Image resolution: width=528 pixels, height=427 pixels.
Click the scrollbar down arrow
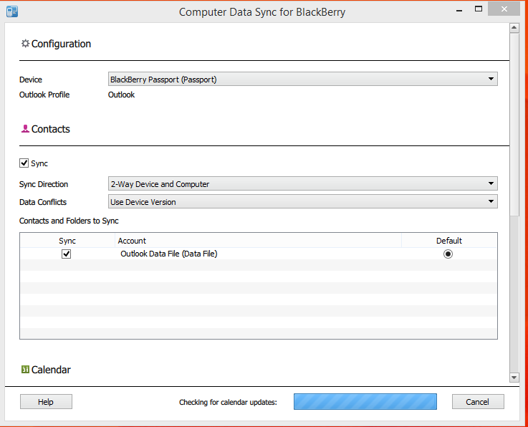coord(514,378)
